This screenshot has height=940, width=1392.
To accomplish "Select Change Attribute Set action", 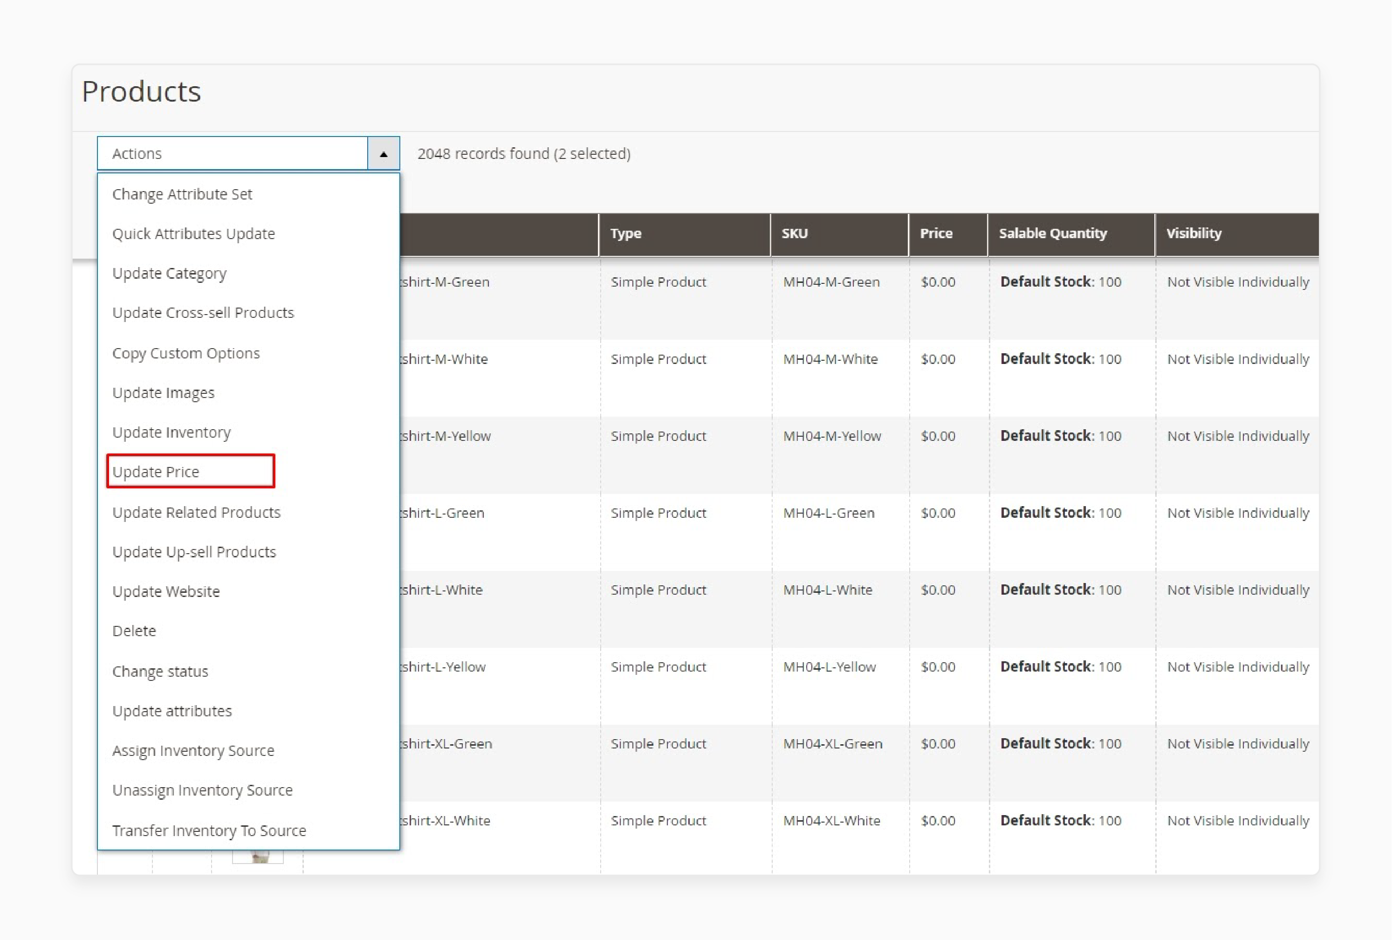I will (182, 194).
